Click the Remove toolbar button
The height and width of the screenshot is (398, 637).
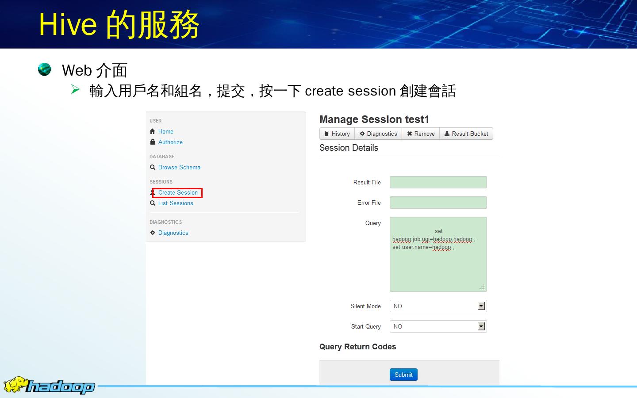[421, 134]
